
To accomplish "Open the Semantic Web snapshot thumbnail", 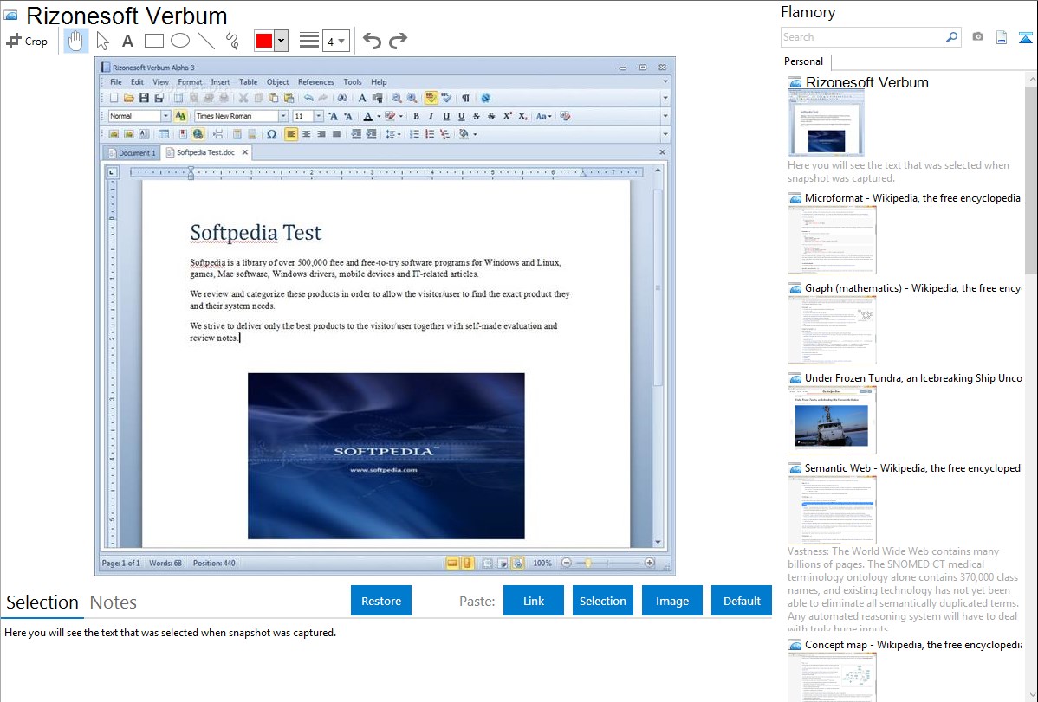I will pyautogui.click(x=832, y=509).
